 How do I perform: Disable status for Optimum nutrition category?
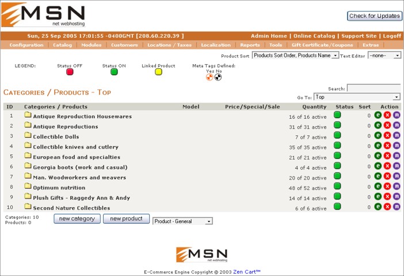tap(338, 186)
